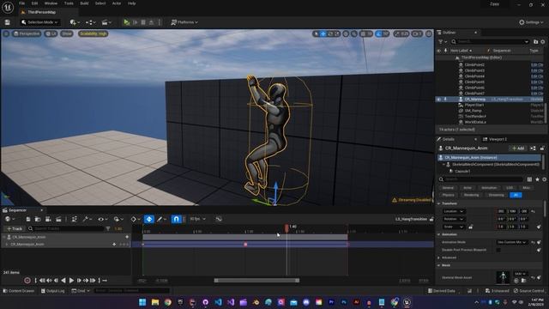549x309 pixels.
Task: Open Chrome from the Windows taskbar
Action: [168, 302]
